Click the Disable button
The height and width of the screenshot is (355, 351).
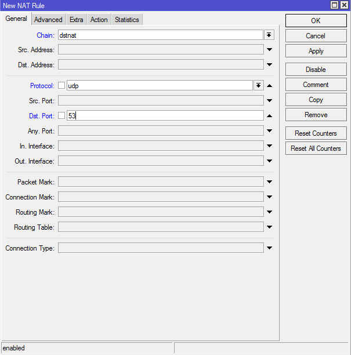pos(316,69)
